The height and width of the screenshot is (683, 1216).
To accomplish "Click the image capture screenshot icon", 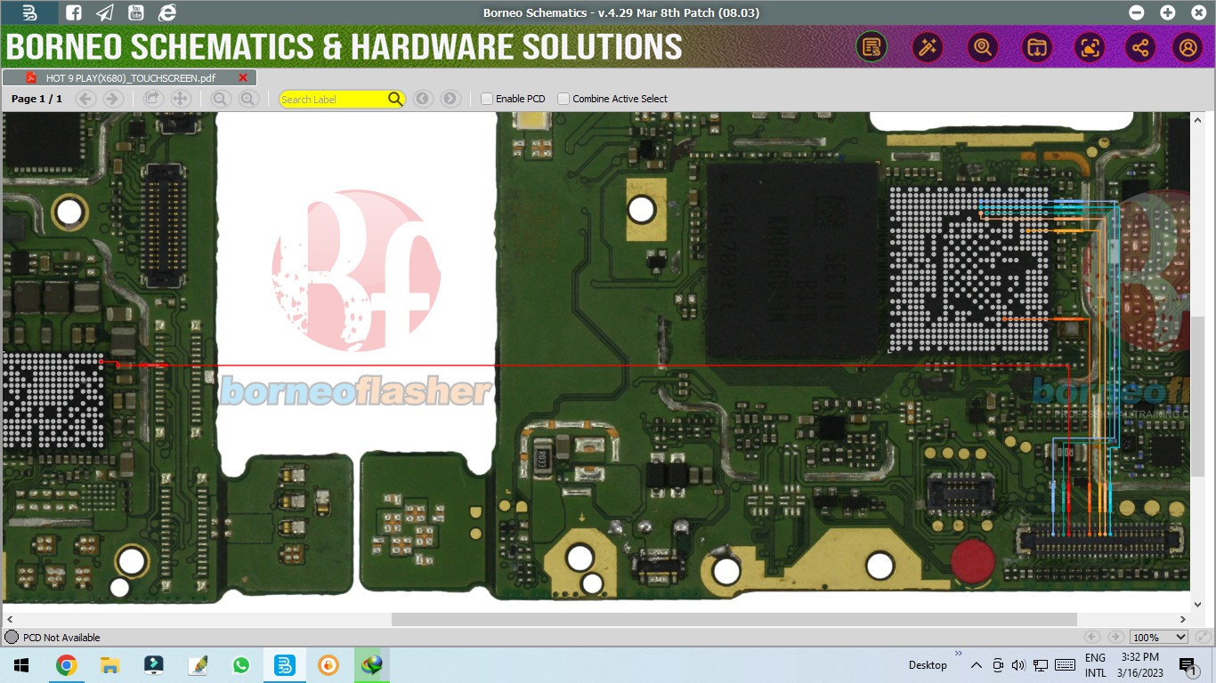I will click(1090, 47).
